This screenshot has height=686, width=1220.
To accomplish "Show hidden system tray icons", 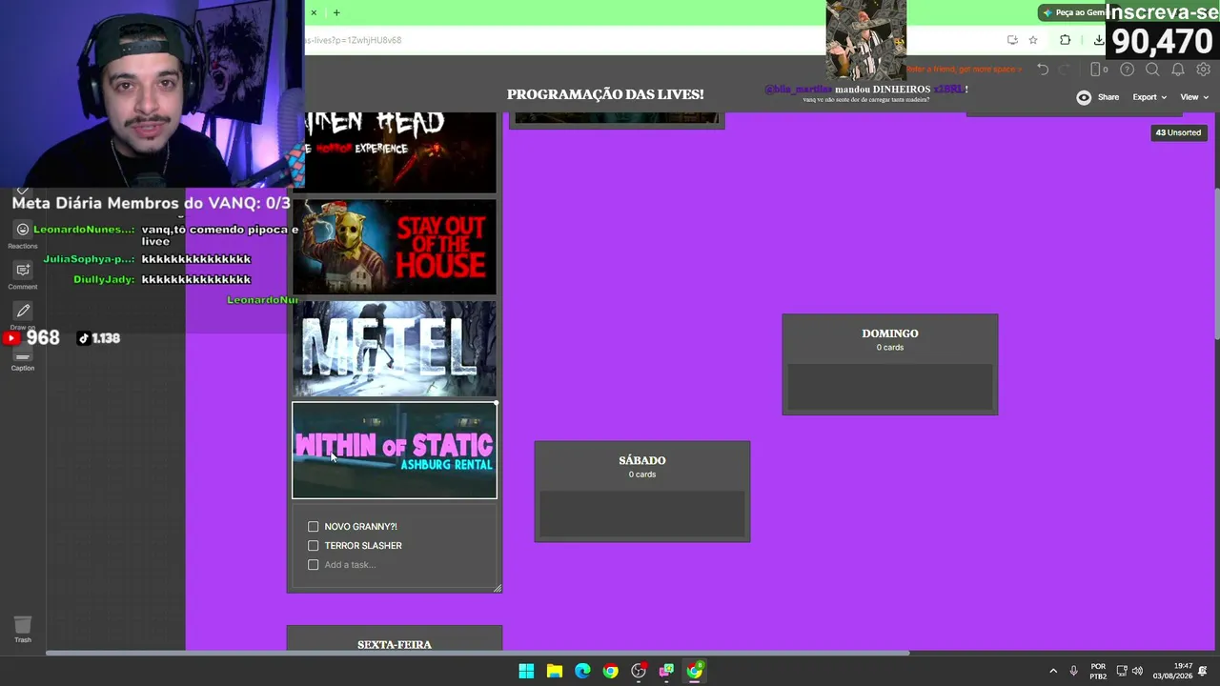I will [1053, 671].
